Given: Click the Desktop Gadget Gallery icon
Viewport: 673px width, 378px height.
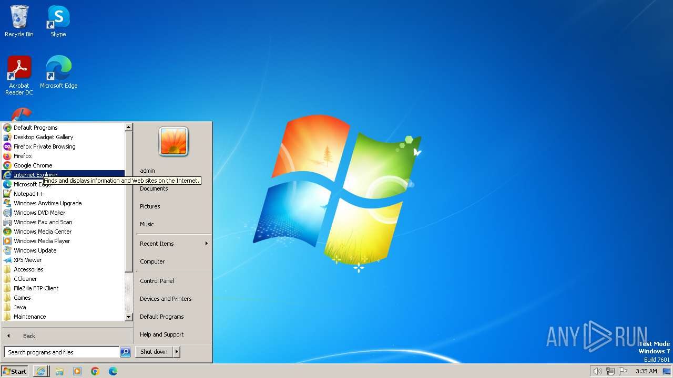Looking at the screenshot, I should (x=7, y=137).
